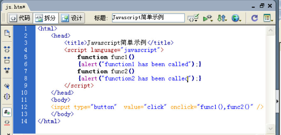Select the js.htm* document tab
This screenshot has height=135, width=281.
pos(15,7)
